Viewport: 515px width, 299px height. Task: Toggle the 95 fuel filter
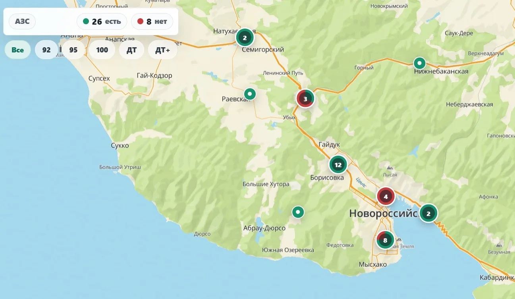[x=73, y=50]
